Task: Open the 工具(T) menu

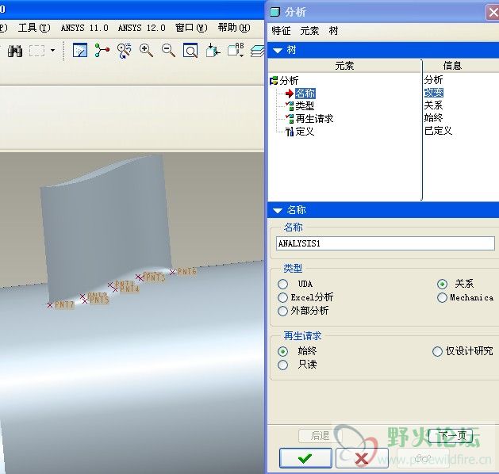Action: point(34,28)
